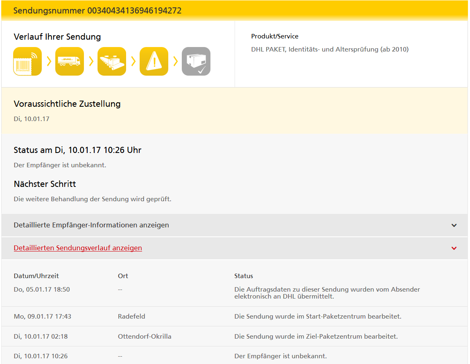Click the arrow between warning and delivered icons
This screenshot has height=364, width=470.
(x=175, y=61)
